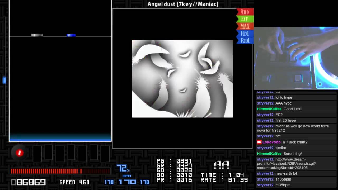Viewport: 338px width, 190px height.
Task: Click the 'new earth lol' chat message
Action: point(286,173)
